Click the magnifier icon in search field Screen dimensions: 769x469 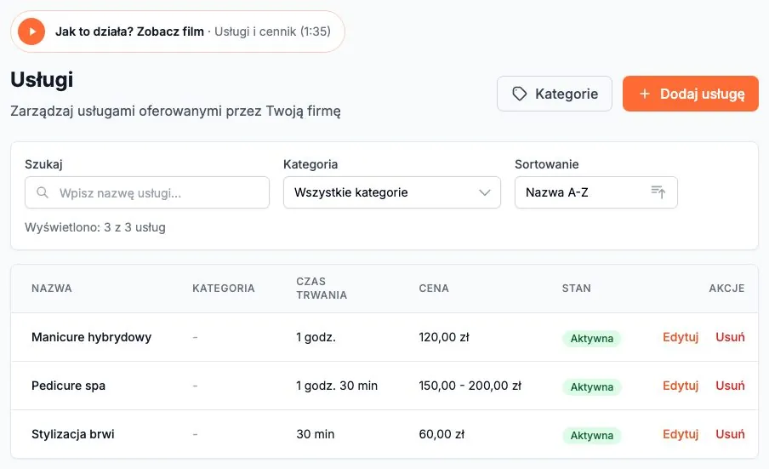pos(43,192)
